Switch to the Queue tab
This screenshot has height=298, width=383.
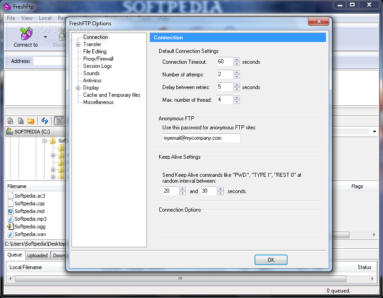(14, 255)
